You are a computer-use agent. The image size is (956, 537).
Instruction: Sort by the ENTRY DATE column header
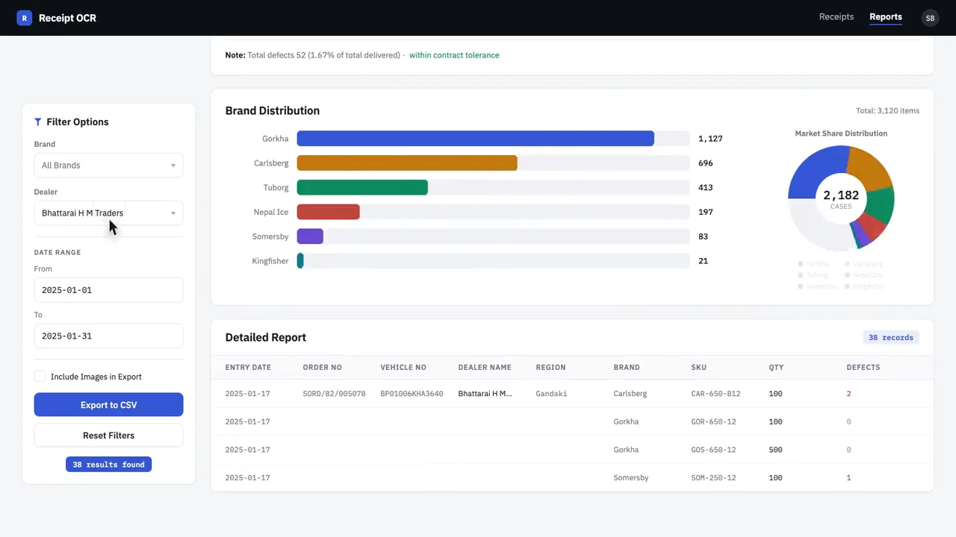248,368
